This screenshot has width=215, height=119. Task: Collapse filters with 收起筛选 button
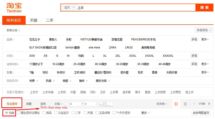point(204,30)
